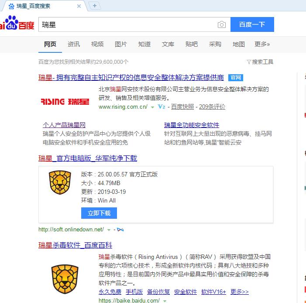Open 百度快照 cached page link
The width and height of the screenshot is (306, 303).
point(182,107)
